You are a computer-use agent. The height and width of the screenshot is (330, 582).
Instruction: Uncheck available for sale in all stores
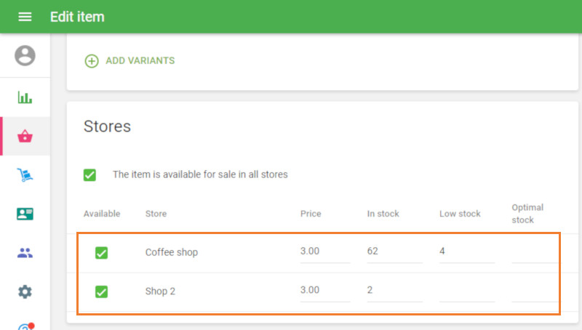[89, 174]
